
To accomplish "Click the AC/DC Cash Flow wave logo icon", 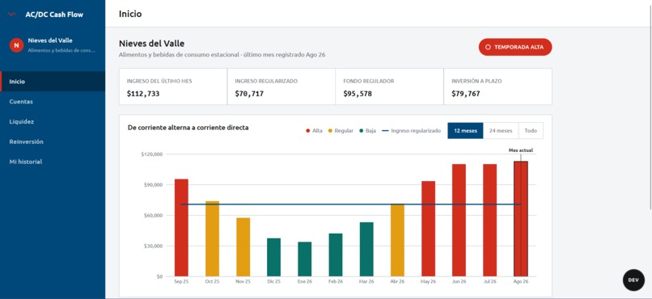I will pyautogui.click(x=12, y=15).
